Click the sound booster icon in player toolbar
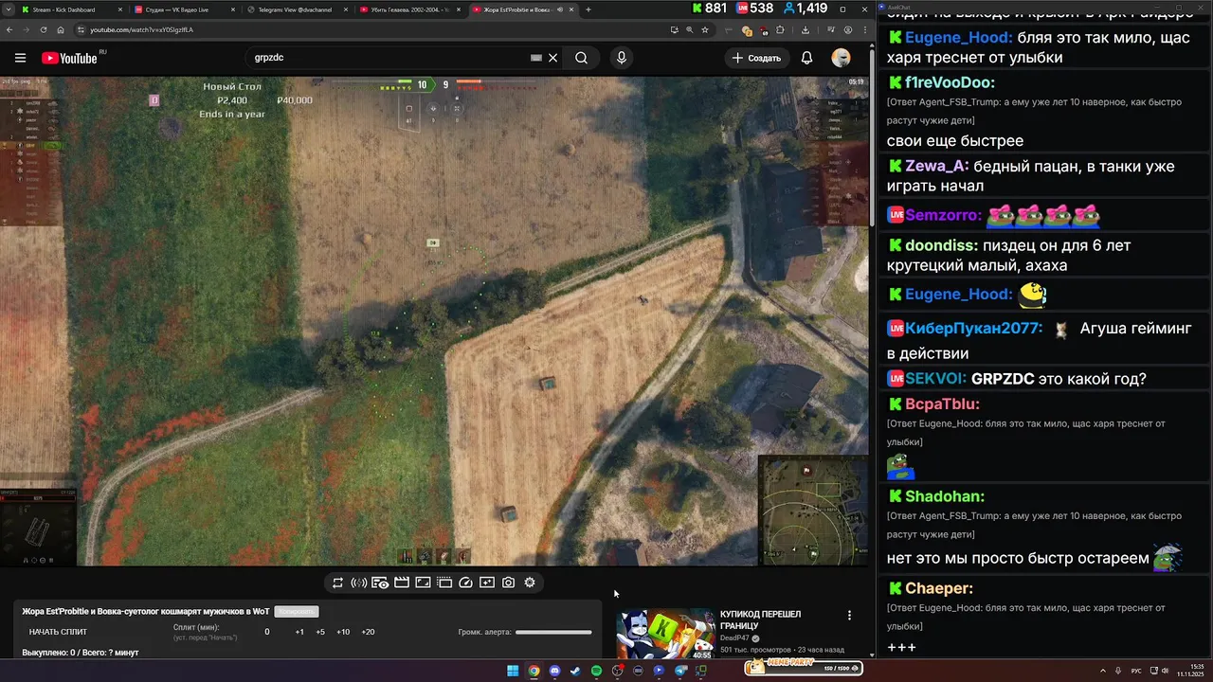The height and width of the screenshot is (682, 1213). [x=358, y=583]
